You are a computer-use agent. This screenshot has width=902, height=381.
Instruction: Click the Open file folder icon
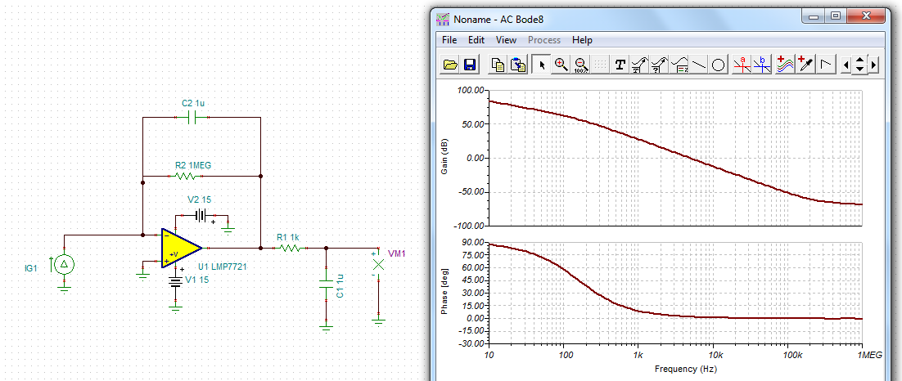pos(450,65)
